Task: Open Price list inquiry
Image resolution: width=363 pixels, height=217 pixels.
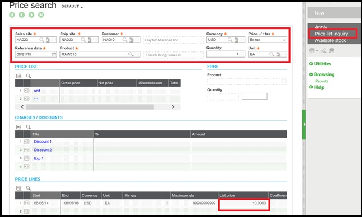Action: pos(331,34)
